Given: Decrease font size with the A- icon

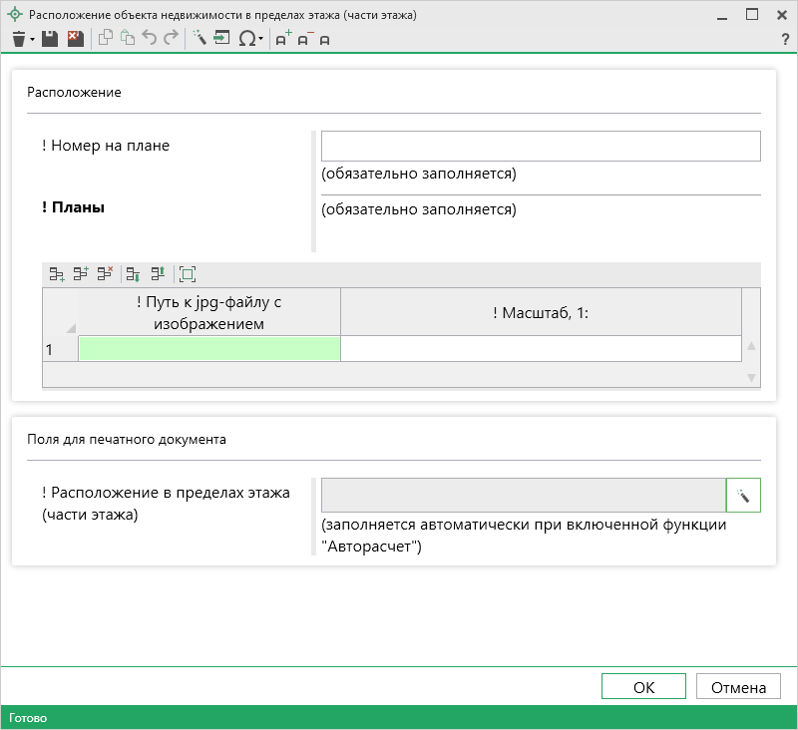Looking at the screenshot, I should [304, 39].
